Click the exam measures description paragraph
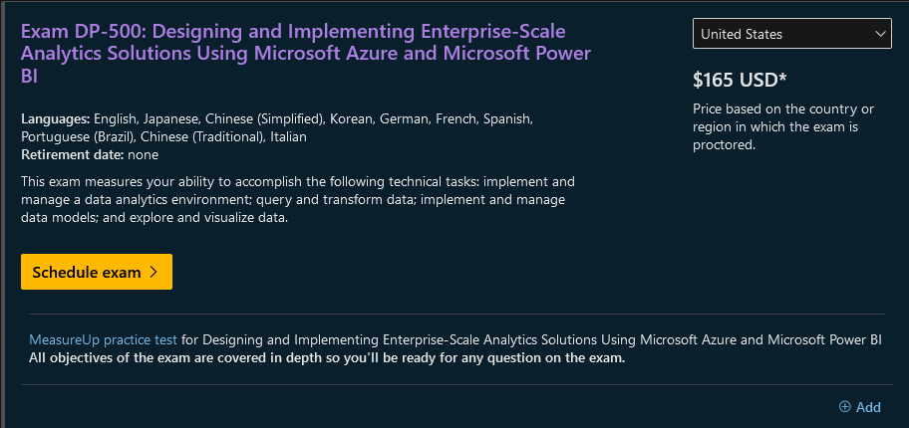Screen dimensions: 909x428 298,200
